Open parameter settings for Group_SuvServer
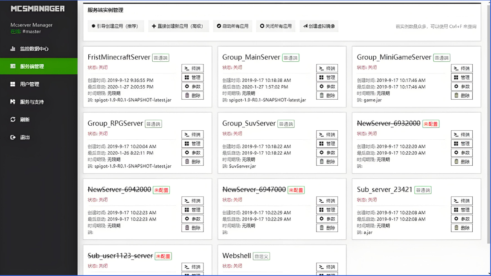491x276 pixels. (327, 152)
